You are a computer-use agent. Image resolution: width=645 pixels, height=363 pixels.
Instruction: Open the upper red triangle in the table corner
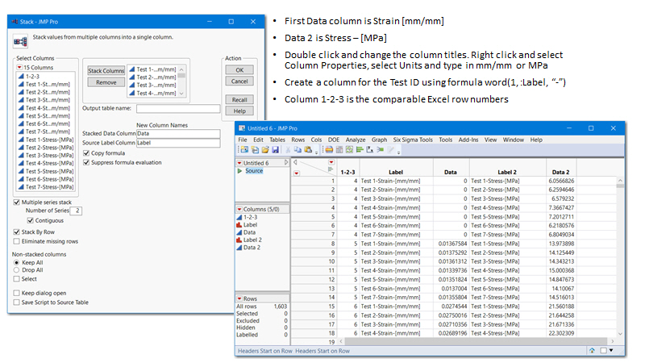pos(331,162)
